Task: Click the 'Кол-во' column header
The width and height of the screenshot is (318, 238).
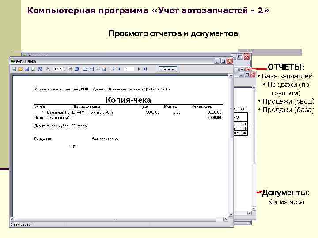Action: pos(170,107)
